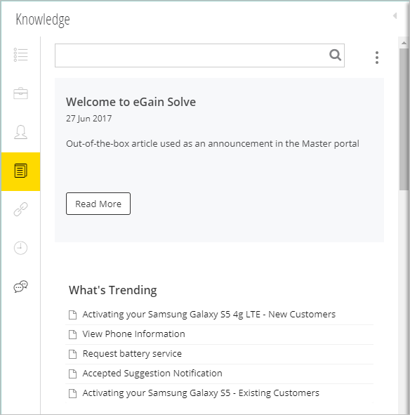Open the Request battery service article
This screenshot has height=415, width=410.
coord(132,354)
